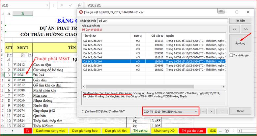Image resolution: width=257 pixels, height=136 pixels.
Task: Click the previous file < arrow button
Action: pyautogui.click(x=204, y=111)
